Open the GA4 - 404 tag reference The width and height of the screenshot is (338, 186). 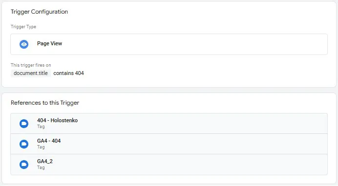click(x=169, y=144)
